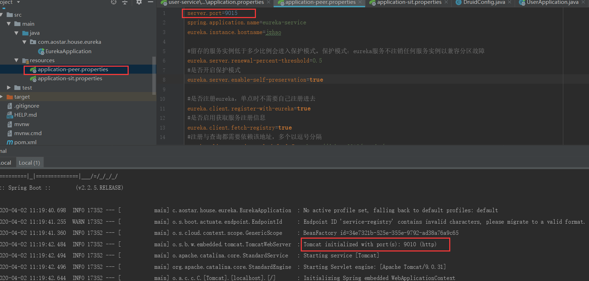
Task: Click the Project panel vertical scrollbar
Action: (x=154, y=76)
